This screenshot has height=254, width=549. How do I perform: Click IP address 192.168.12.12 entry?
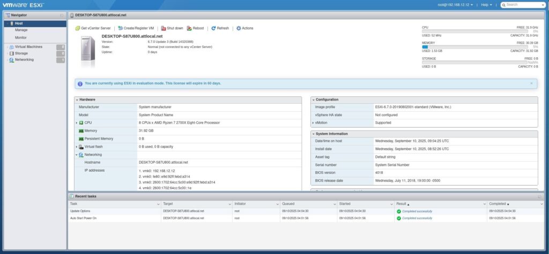pos(157,171)
